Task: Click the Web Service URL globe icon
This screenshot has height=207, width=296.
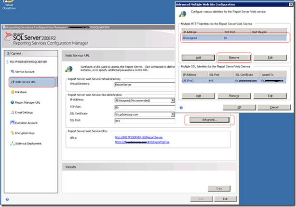Action: [x=69, y=69]
